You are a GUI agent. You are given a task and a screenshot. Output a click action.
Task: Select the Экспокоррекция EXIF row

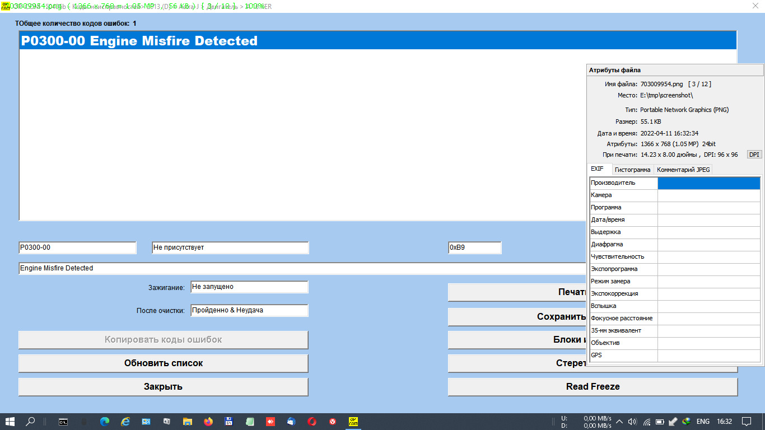pos(675,294)
